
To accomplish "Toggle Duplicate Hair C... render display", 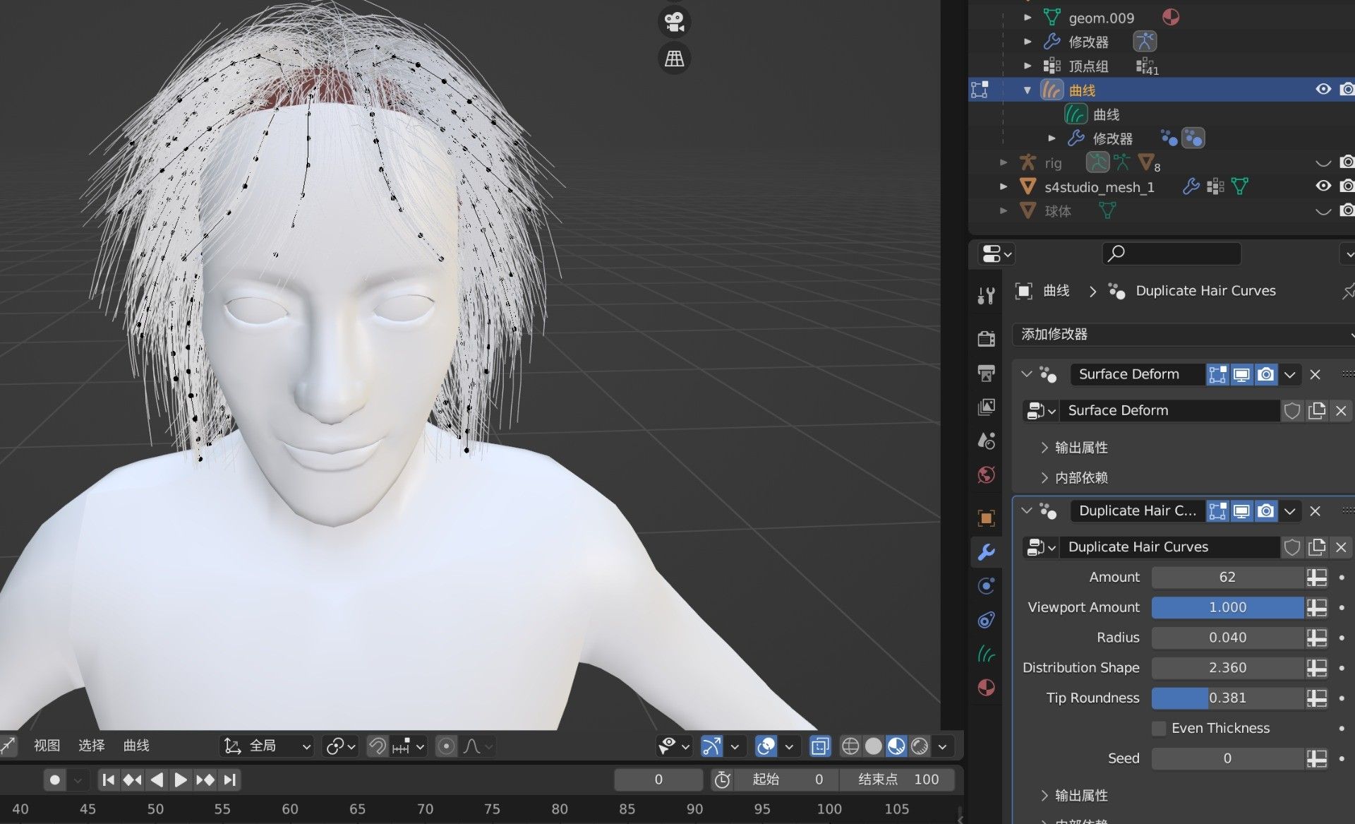I will click(1266, 510).
